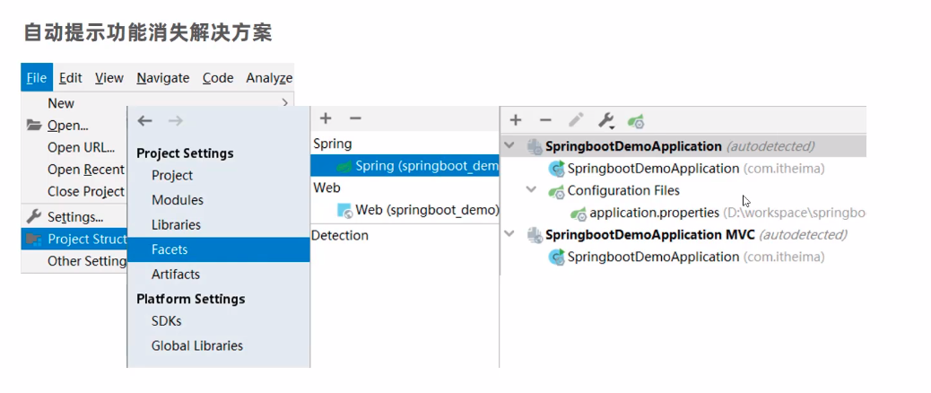Collapse the SpringbootDemoApplication MVC node
The height and width of the screenshot is (393, 931).
510,234
